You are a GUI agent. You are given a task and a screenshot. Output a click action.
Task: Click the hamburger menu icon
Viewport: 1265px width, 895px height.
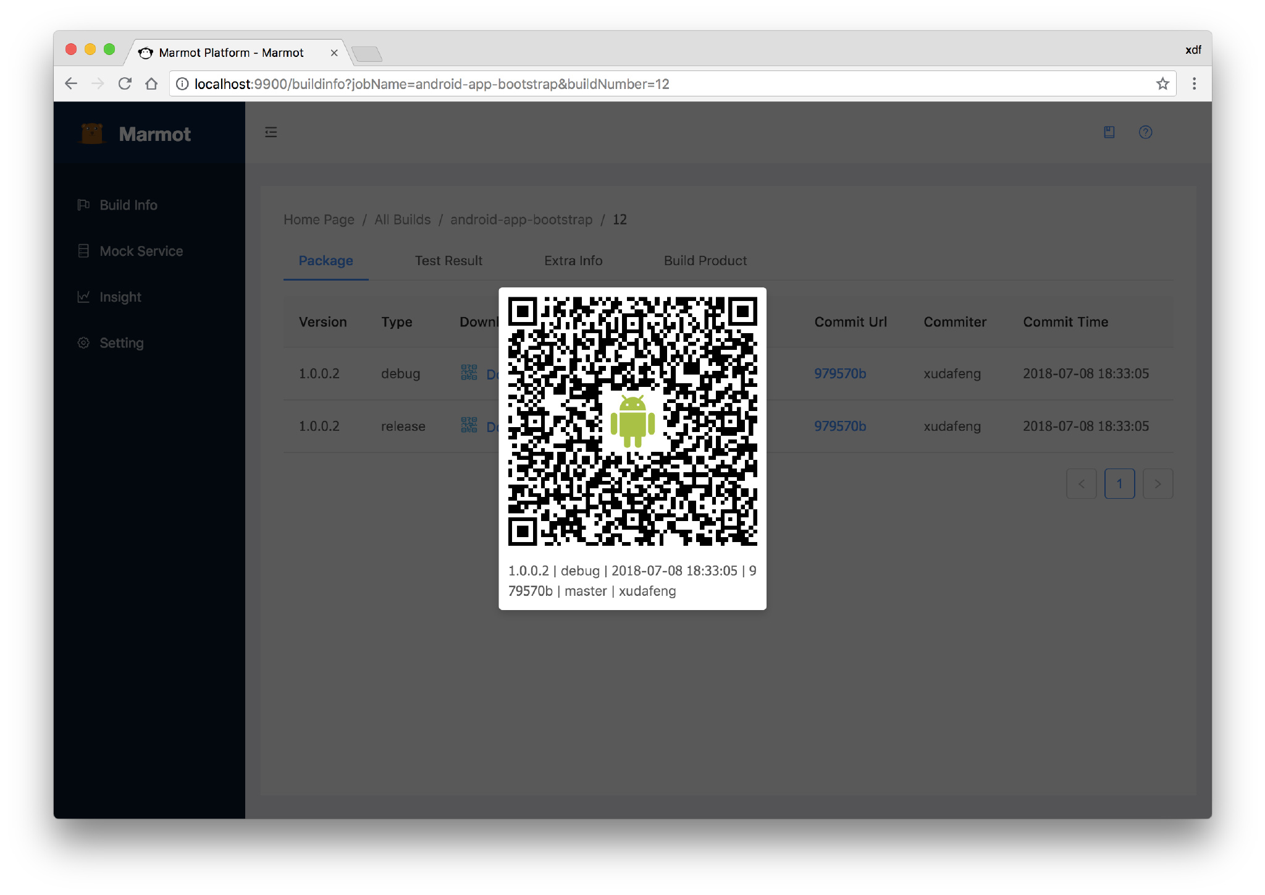pyautogui.click(x=273, y=133)
